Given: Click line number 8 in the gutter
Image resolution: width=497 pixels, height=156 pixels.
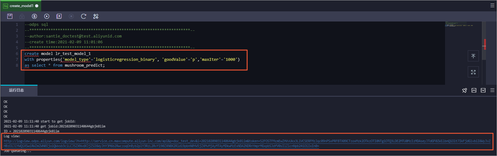Looking at the screenshot, I should click(17, 65).
